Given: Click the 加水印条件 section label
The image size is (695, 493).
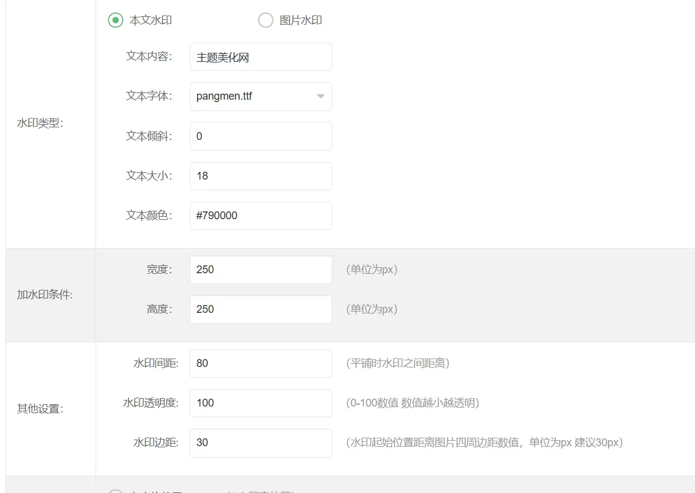Looking at the screenshot, I should tap(45, 295).
